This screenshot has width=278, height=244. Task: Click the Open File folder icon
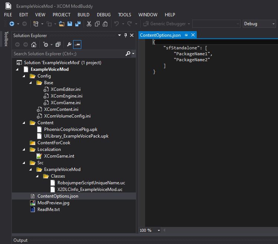62,24
